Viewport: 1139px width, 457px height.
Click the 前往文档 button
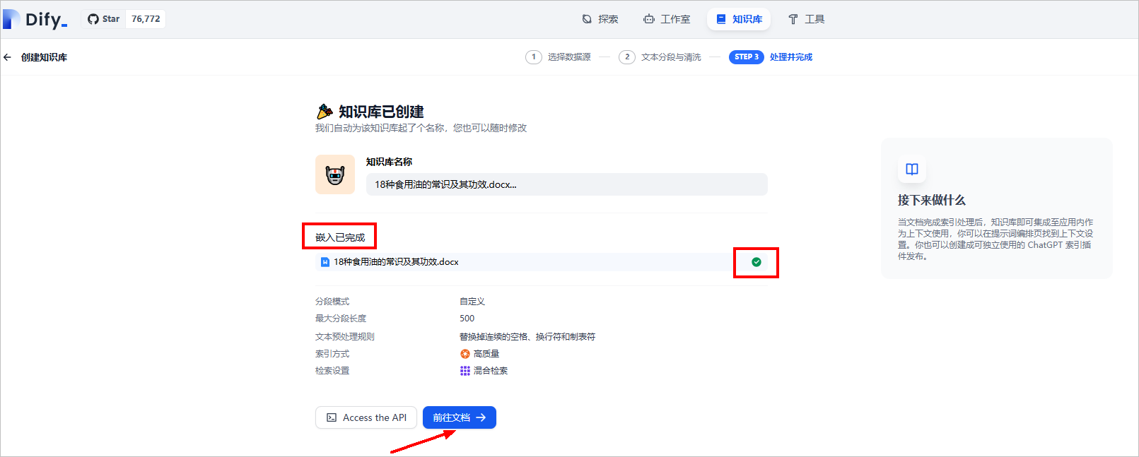(x=460, y=417)
